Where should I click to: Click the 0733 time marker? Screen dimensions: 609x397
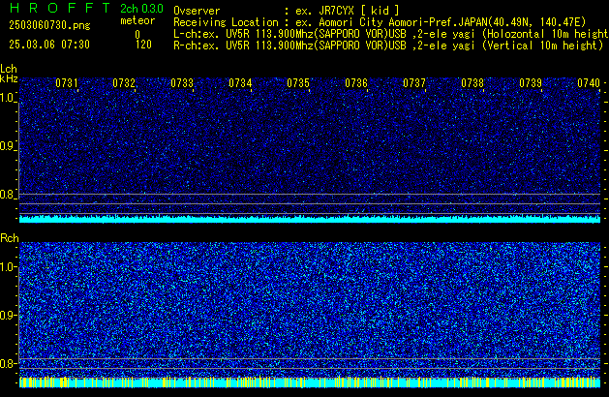tap(182, 83)
